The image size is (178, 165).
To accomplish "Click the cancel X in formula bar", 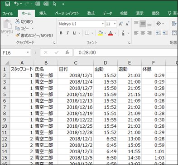I will (46, 52).
